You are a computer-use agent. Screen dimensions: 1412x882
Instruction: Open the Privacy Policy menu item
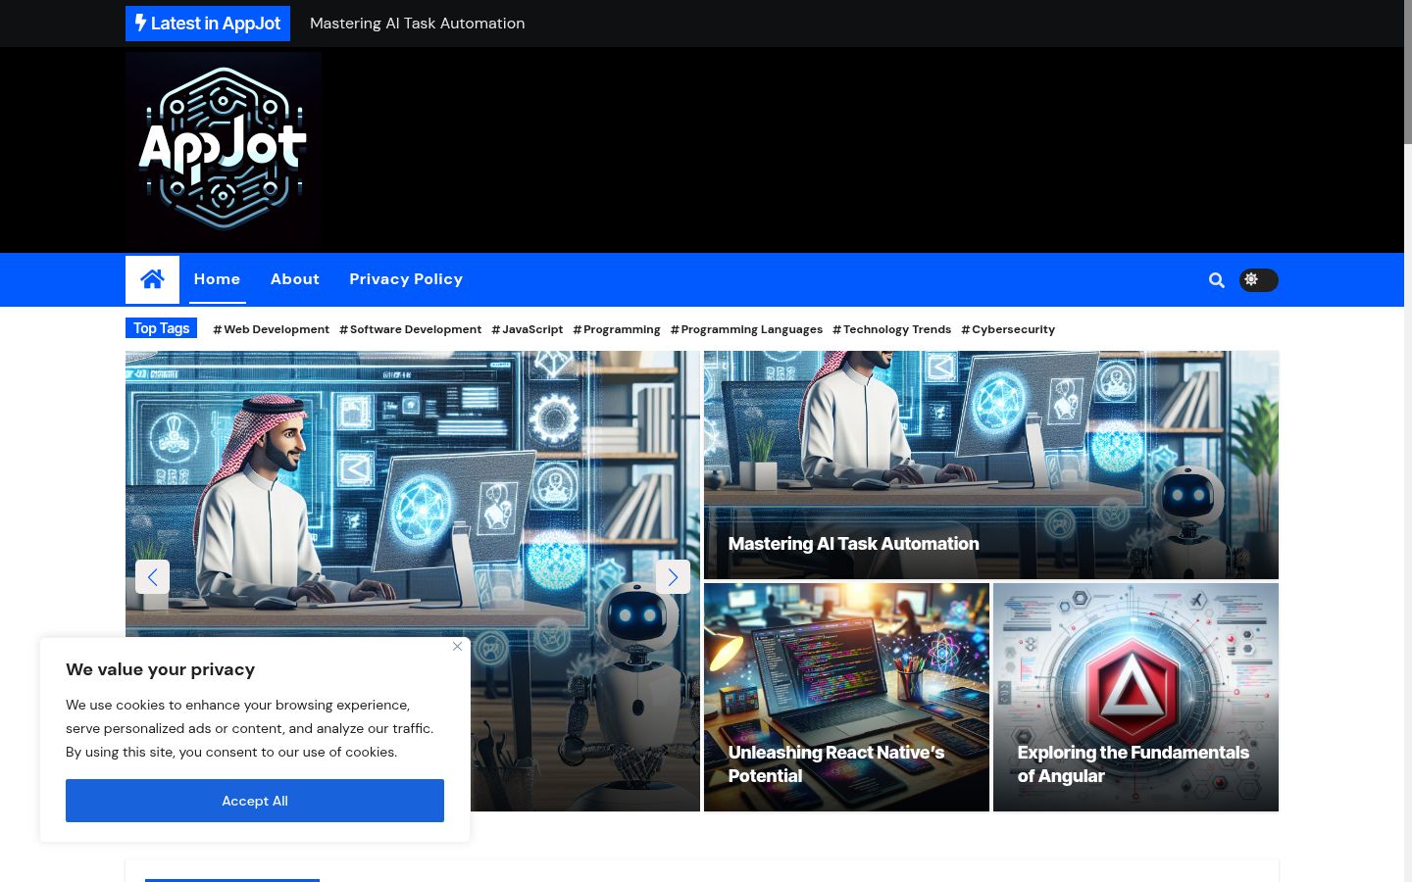406,279
